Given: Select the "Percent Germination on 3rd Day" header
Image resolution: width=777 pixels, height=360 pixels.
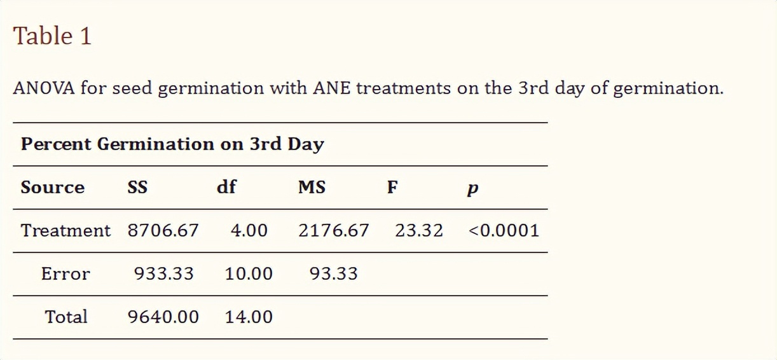Looking at the screenshot, I should click(x=172, y=144).
